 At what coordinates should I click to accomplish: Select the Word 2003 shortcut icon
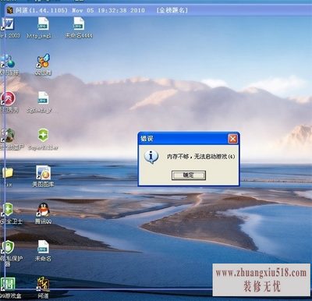pos(7,25)
